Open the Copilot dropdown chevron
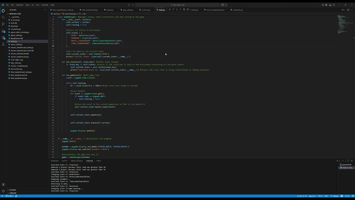Screen dimensions: 355x200 (226, 5)
